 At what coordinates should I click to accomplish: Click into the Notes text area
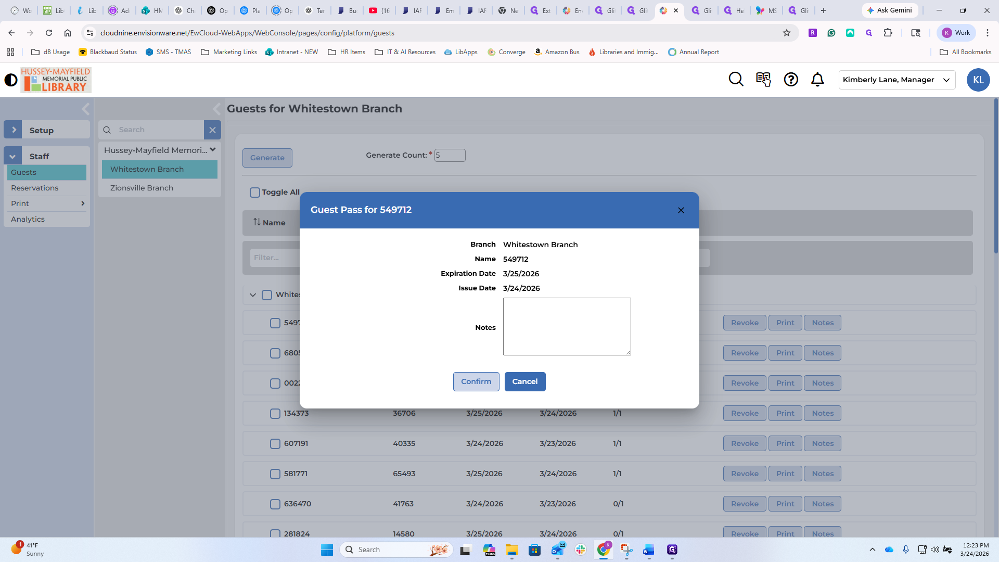(x=567, y=326)
